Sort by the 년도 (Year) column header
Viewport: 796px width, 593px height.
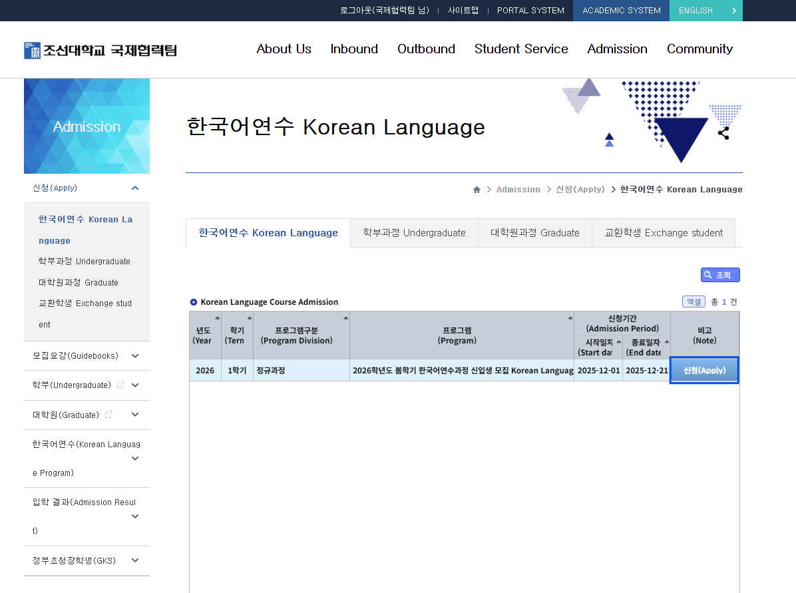click(204, 335)
